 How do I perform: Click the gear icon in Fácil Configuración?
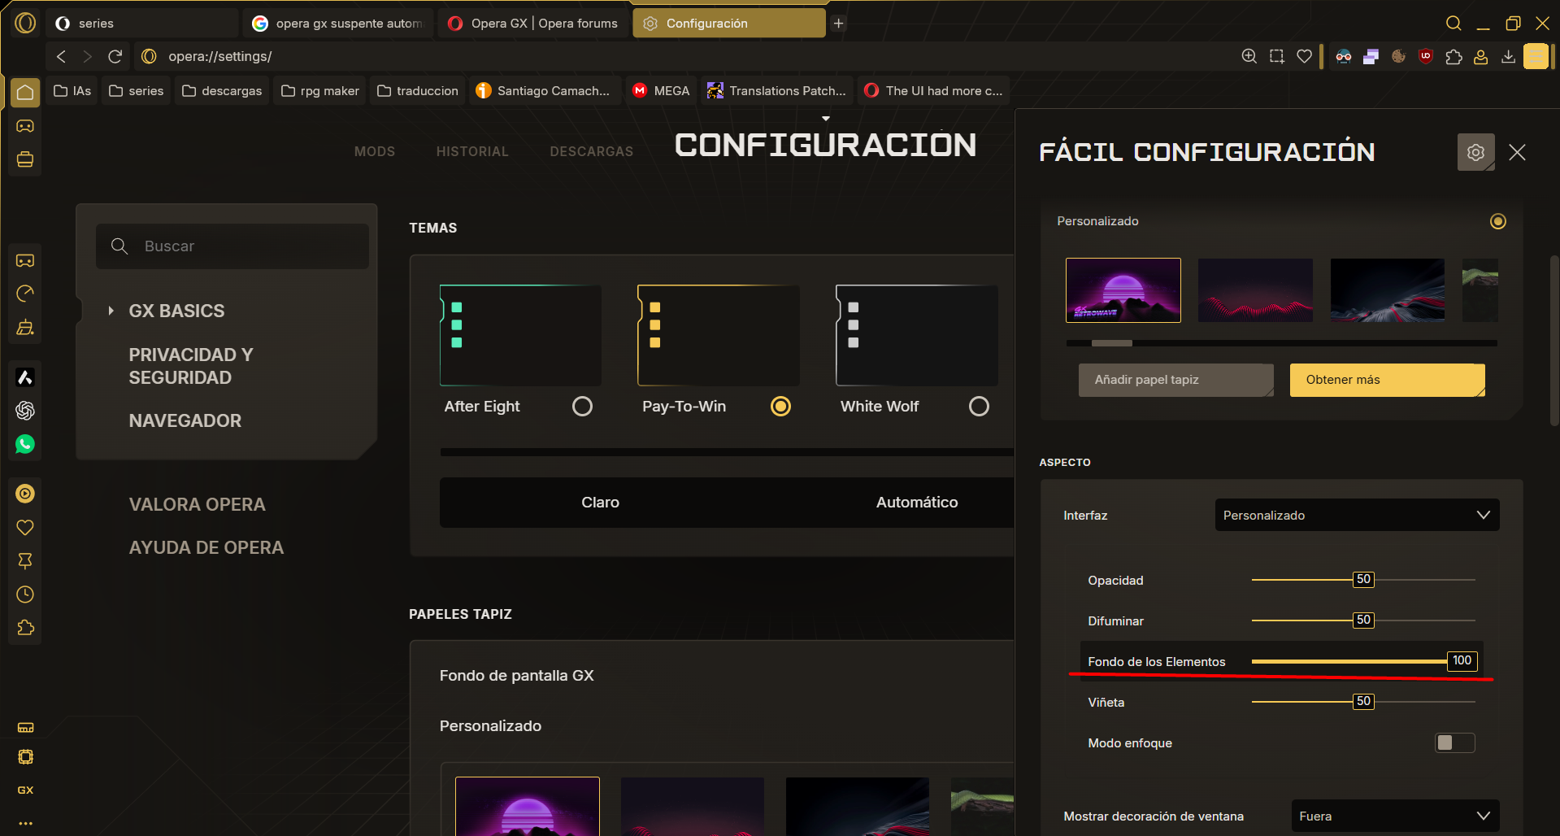(x=1475, y=152)
